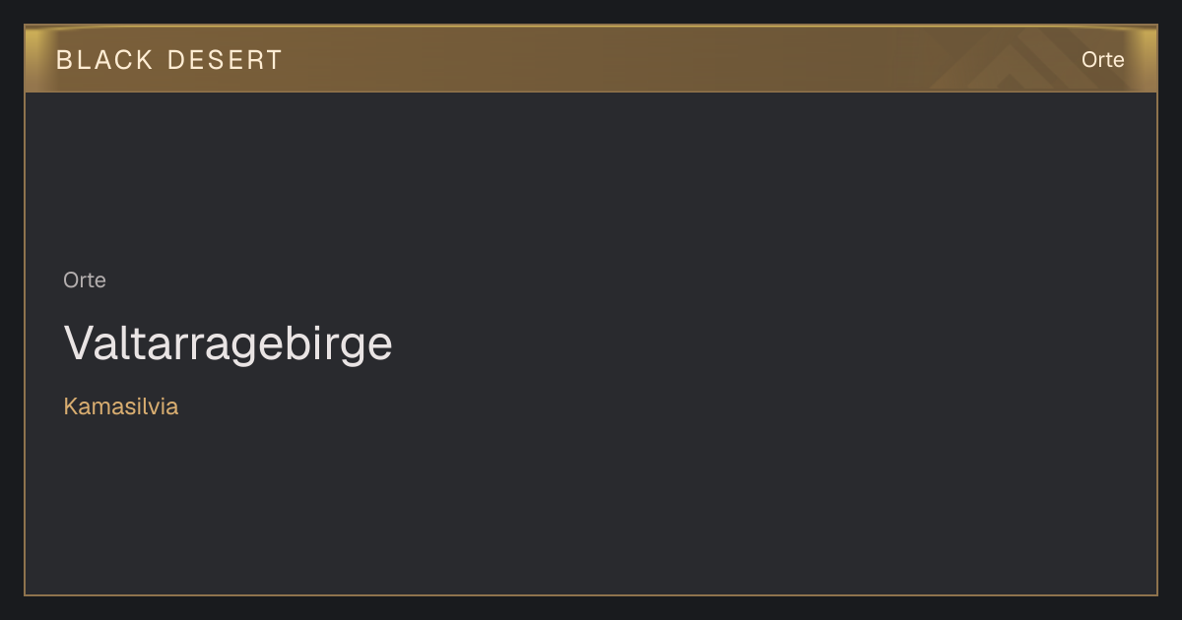Select the word BLACK in header
The height and width of the screenshot is (620, 1182).
click(x=104, y=60)
